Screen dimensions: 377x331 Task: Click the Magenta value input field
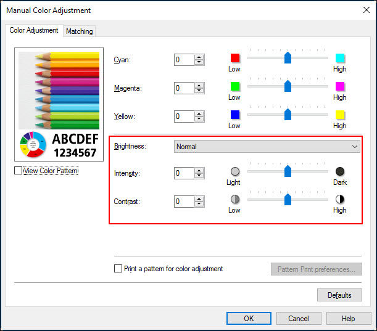coord(184,88)
